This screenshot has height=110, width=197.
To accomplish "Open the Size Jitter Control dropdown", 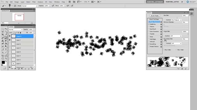I will click(x=176, y=20).
